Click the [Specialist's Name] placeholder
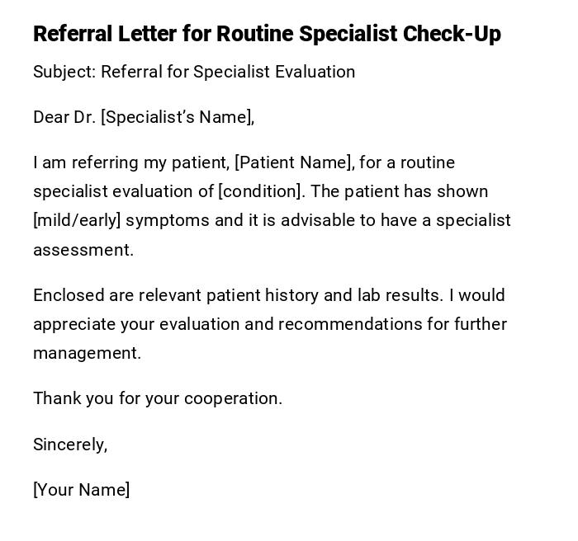This screenshot has height=541, width=578. pyautogui.click(x=175, y=117)
